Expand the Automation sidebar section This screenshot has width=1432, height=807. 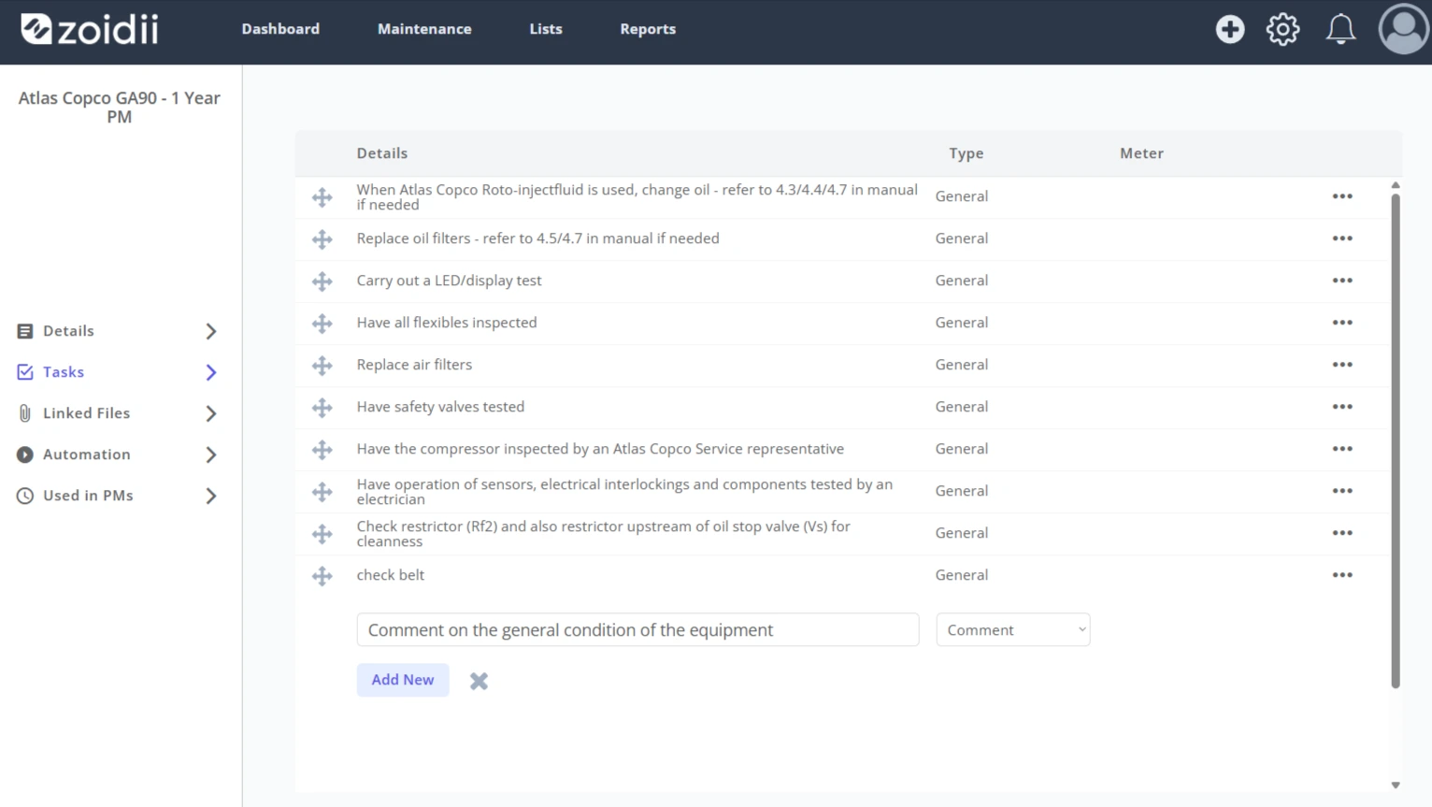(x=211, y=454)
